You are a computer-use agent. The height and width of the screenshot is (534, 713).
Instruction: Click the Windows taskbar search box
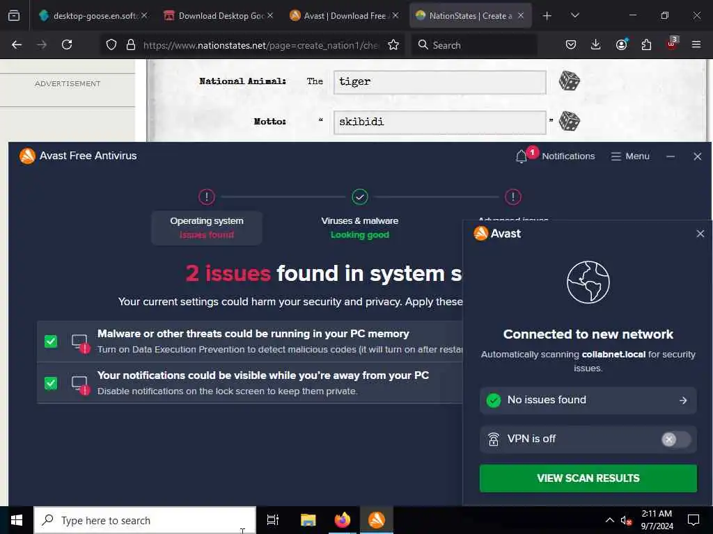[x=145, y=520]
